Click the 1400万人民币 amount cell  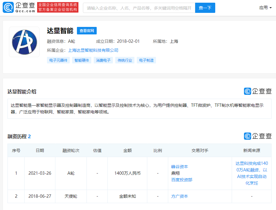(128, 173)
